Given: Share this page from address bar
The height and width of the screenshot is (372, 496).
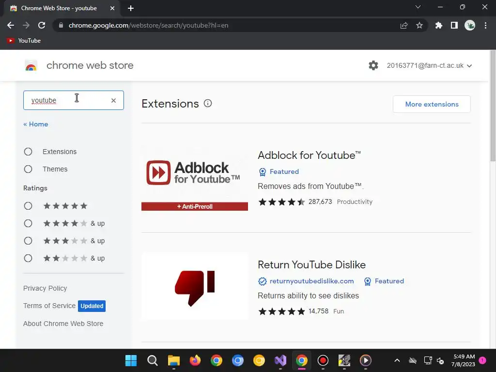Looking at the screenshot, I should coord(404,25).
